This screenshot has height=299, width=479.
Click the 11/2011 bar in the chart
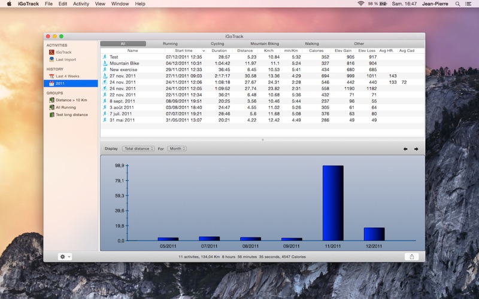coord(332,203)
